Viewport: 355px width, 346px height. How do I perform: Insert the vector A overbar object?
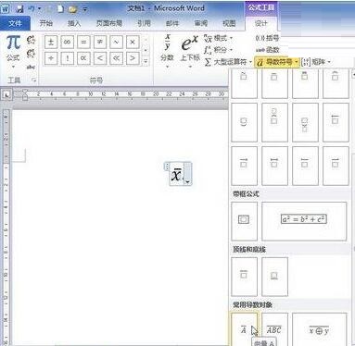244,329
